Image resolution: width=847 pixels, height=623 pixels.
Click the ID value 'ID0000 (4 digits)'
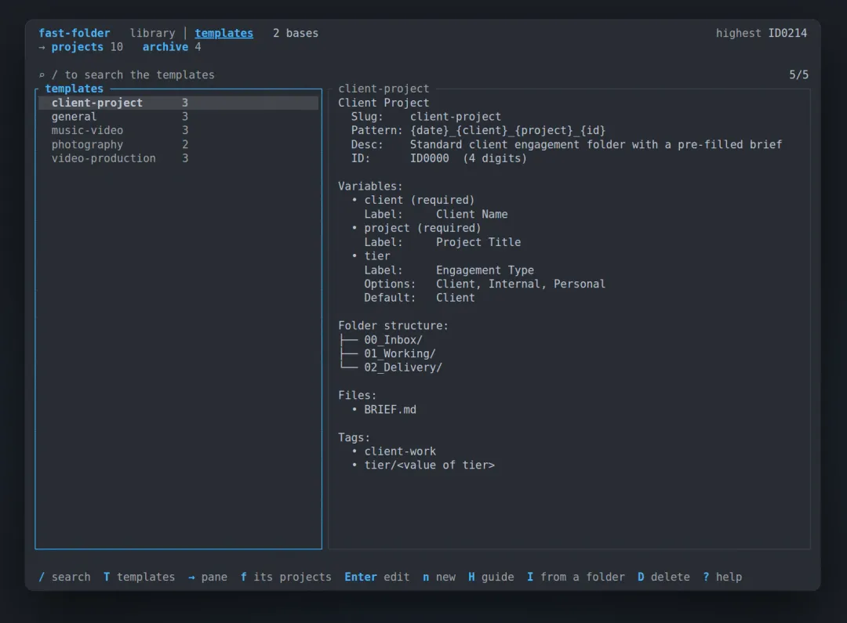click(x=468, y=159)
